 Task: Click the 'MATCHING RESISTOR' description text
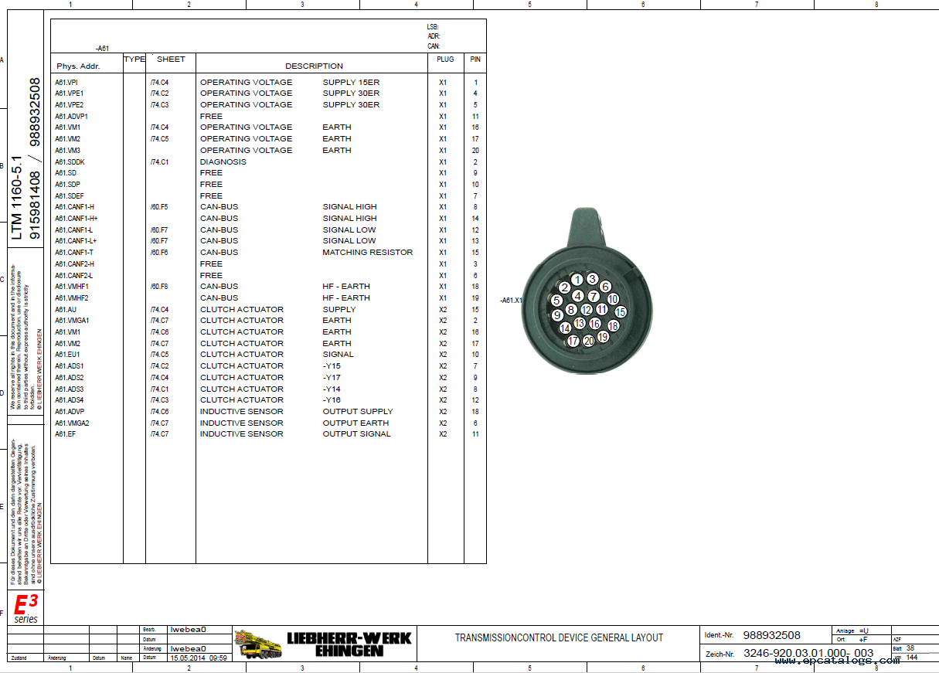368,253
